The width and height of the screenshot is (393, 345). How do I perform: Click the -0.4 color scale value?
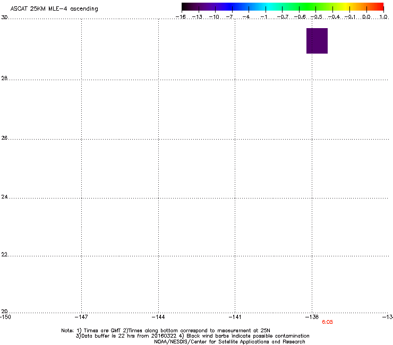(x=334, y=17)
